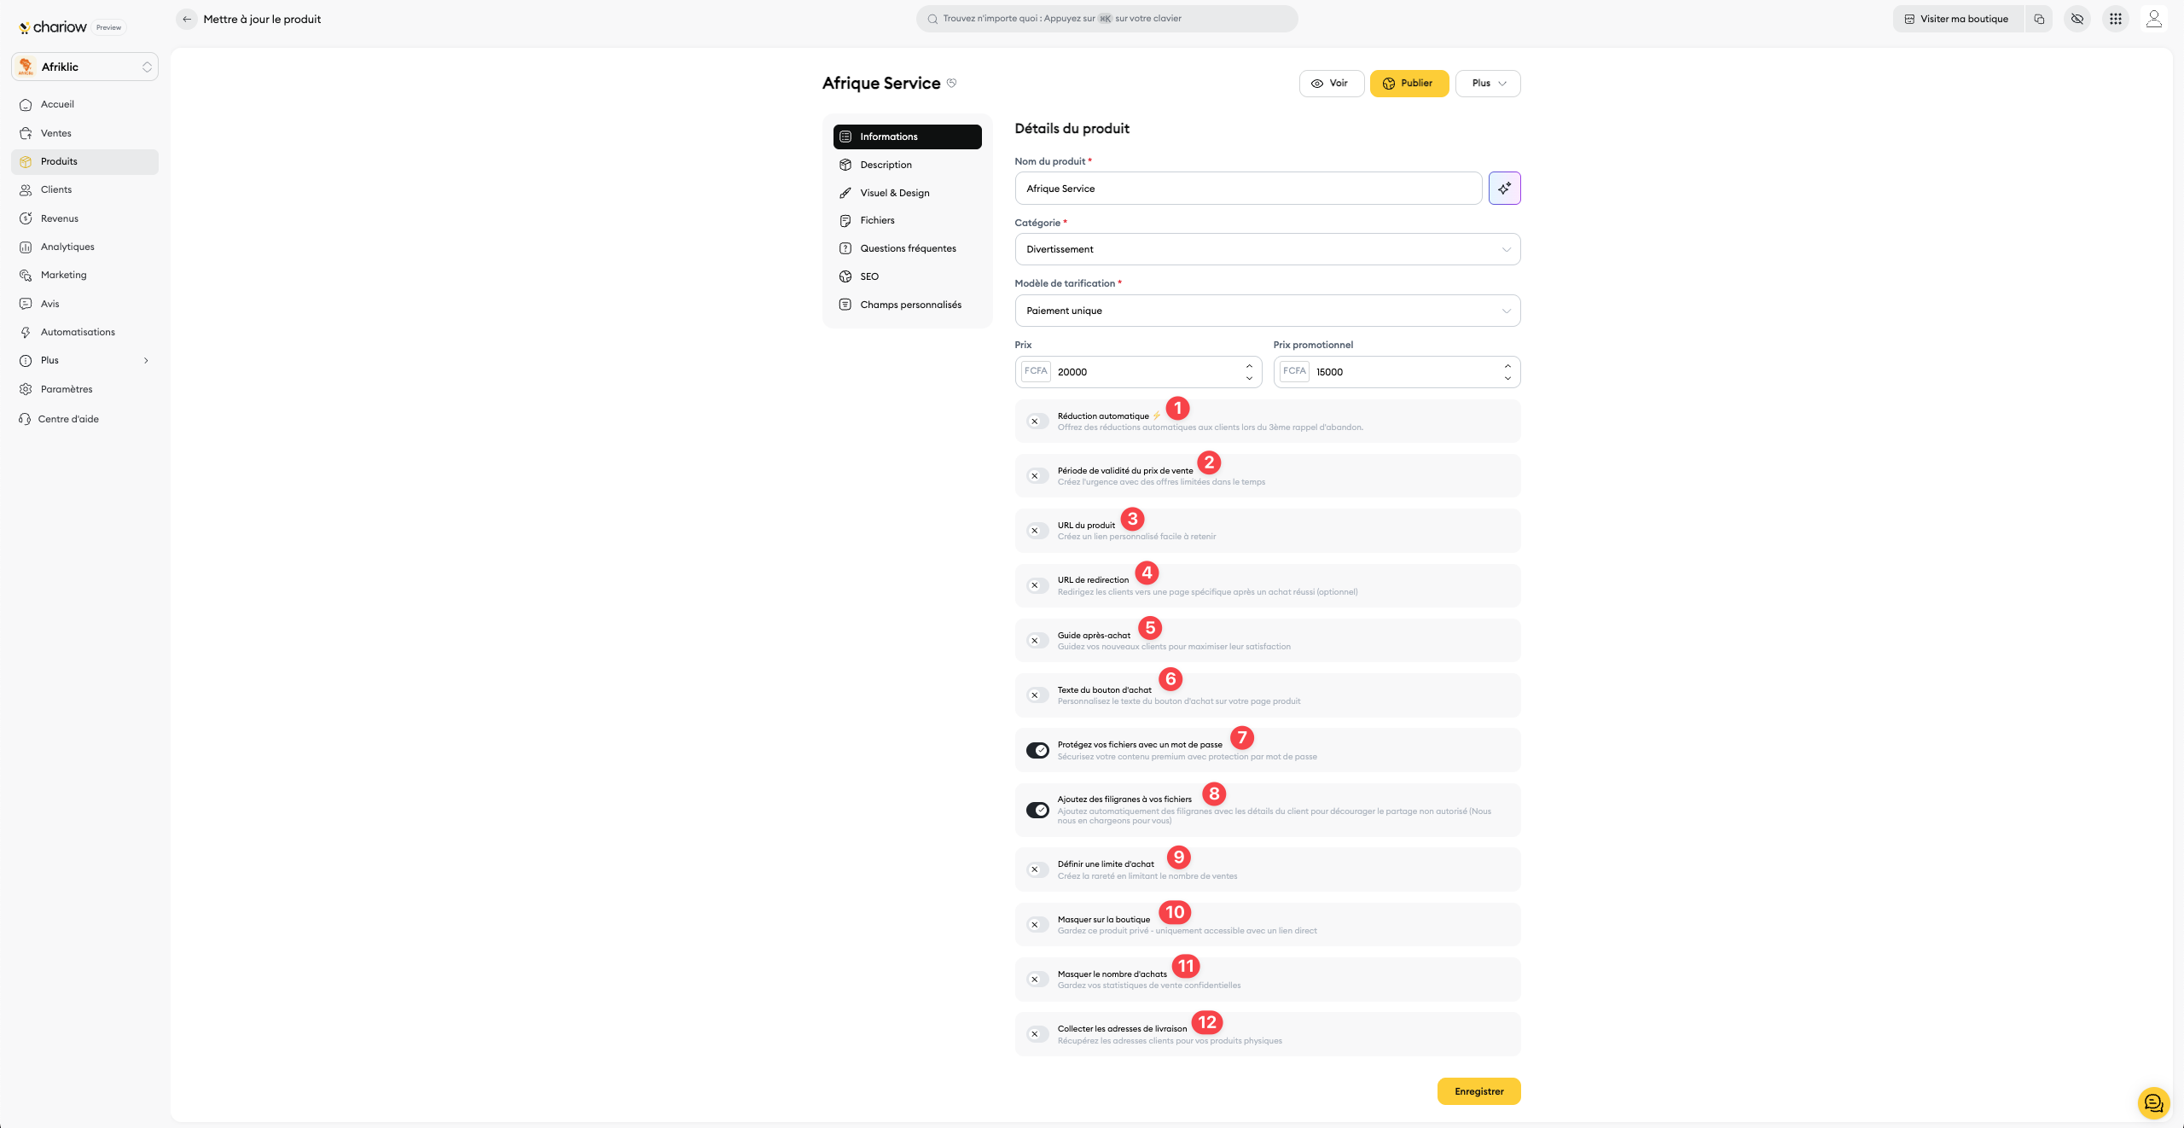This screenshot has height=1128, width=2184.
Task: Open the user profile avatar icon
Action: tap(2153, 19)
